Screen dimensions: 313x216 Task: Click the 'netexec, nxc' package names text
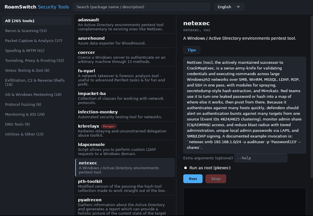point(197,30)
